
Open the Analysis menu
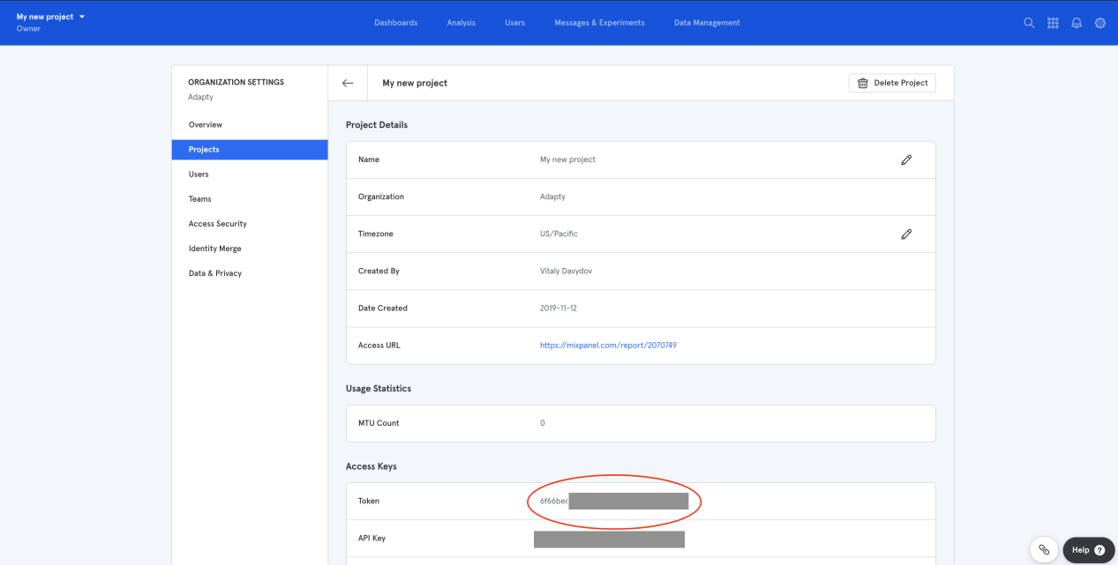[461, 23]
